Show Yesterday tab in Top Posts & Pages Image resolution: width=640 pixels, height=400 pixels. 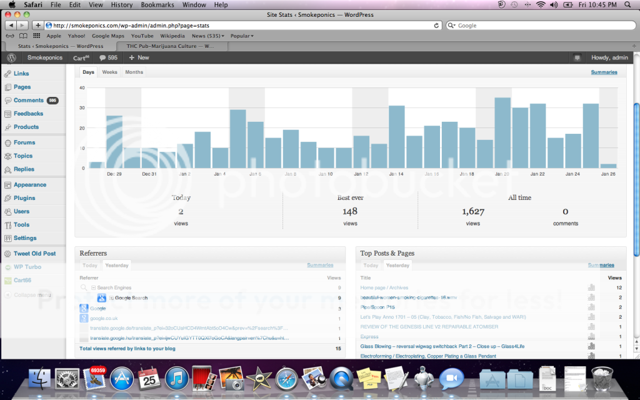point(397,265)
